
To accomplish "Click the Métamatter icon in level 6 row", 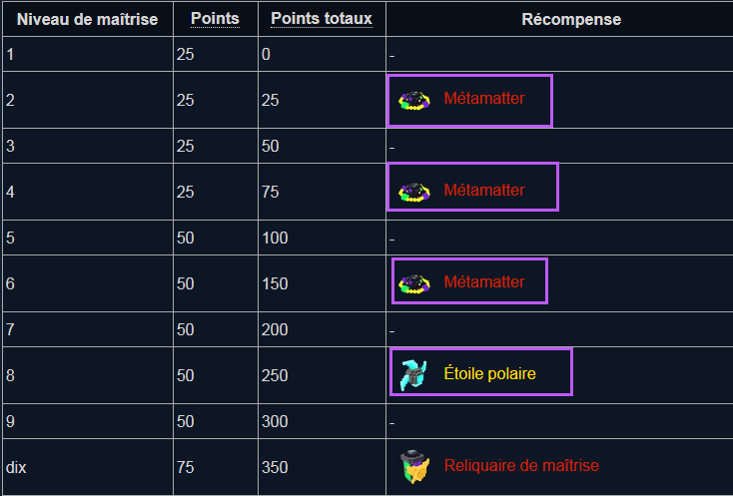I will pyautogui.click(x=414, y=282).
